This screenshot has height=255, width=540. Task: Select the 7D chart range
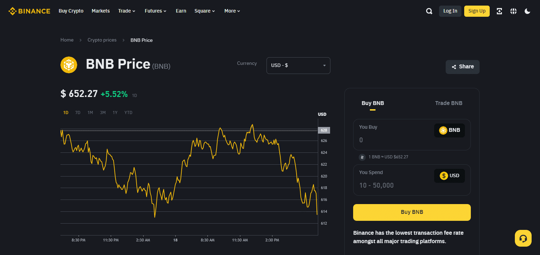[x=78, y=113]
